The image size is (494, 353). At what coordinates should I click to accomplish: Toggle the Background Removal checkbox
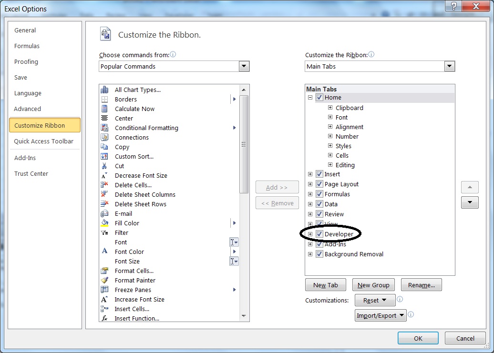coord(319,254)
